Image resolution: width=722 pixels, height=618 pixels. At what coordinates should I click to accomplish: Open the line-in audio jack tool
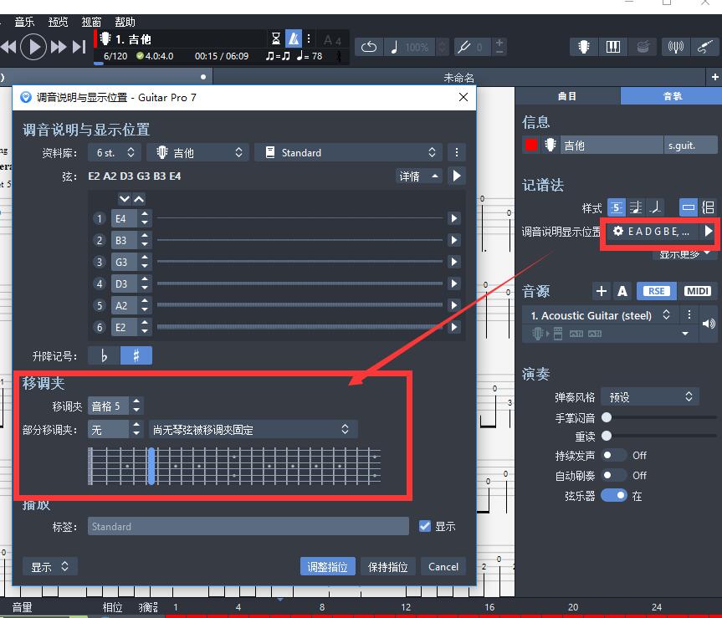point(705,47)
